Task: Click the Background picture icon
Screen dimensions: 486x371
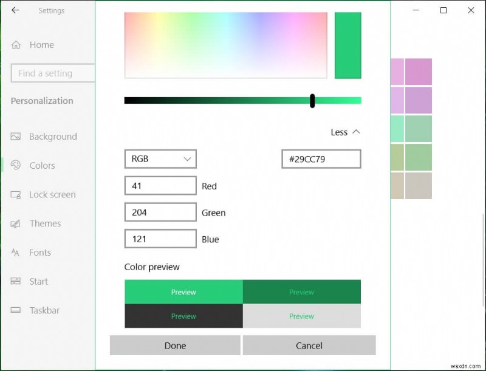Action: (16, 137)
